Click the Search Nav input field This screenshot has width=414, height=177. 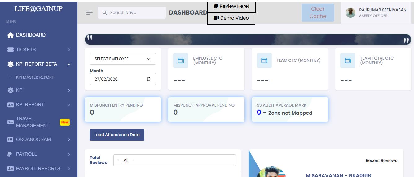click(135, 13)
